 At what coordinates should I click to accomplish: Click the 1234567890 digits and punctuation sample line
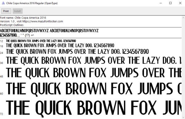17,35
